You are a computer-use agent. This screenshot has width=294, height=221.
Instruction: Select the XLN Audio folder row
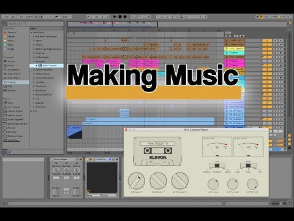[47, 107]
